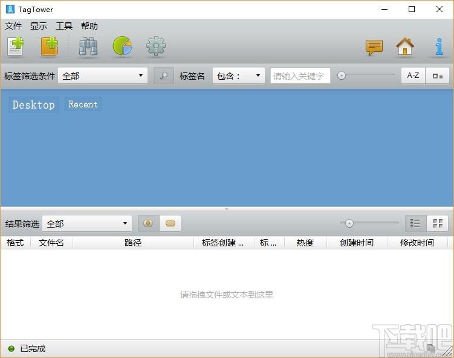
Task: Open the 文件 menu
Action: (13, 26)
